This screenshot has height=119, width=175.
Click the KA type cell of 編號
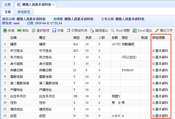78,44
